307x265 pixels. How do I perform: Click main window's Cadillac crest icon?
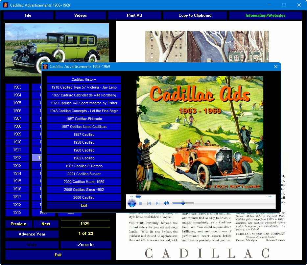[6, 5]
